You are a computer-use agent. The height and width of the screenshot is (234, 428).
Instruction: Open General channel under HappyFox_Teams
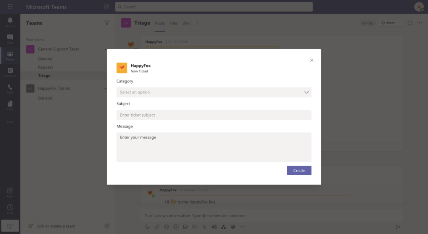45,98
